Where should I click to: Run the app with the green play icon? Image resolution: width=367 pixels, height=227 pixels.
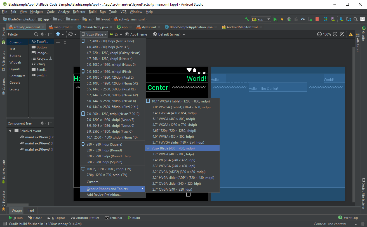275,19
